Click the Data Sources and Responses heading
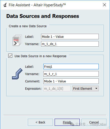The width and height of the screenshot is (110, 129). (43, 16)
